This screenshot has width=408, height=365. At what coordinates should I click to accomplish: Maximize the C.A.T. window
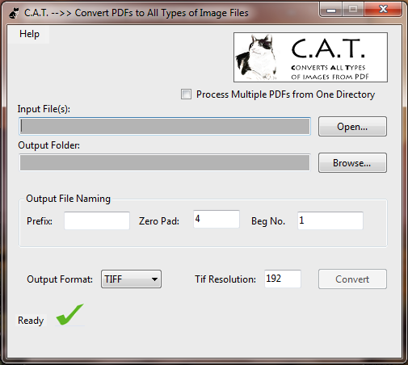point(353,10)
